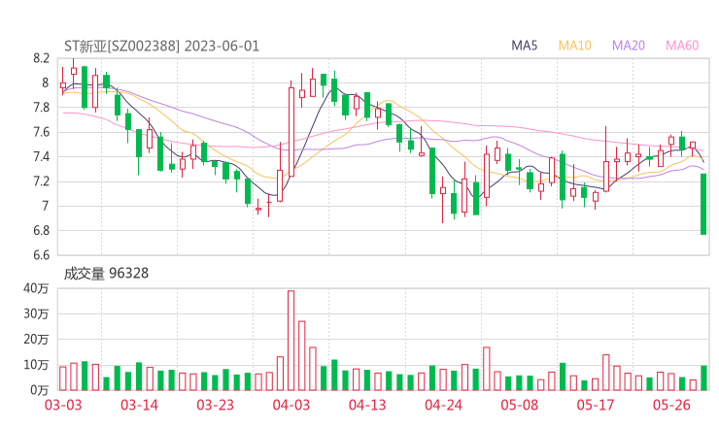Click the 04-24 date axis label
The height and width of the screenshot is (427, 719).
tap(443, 405)
